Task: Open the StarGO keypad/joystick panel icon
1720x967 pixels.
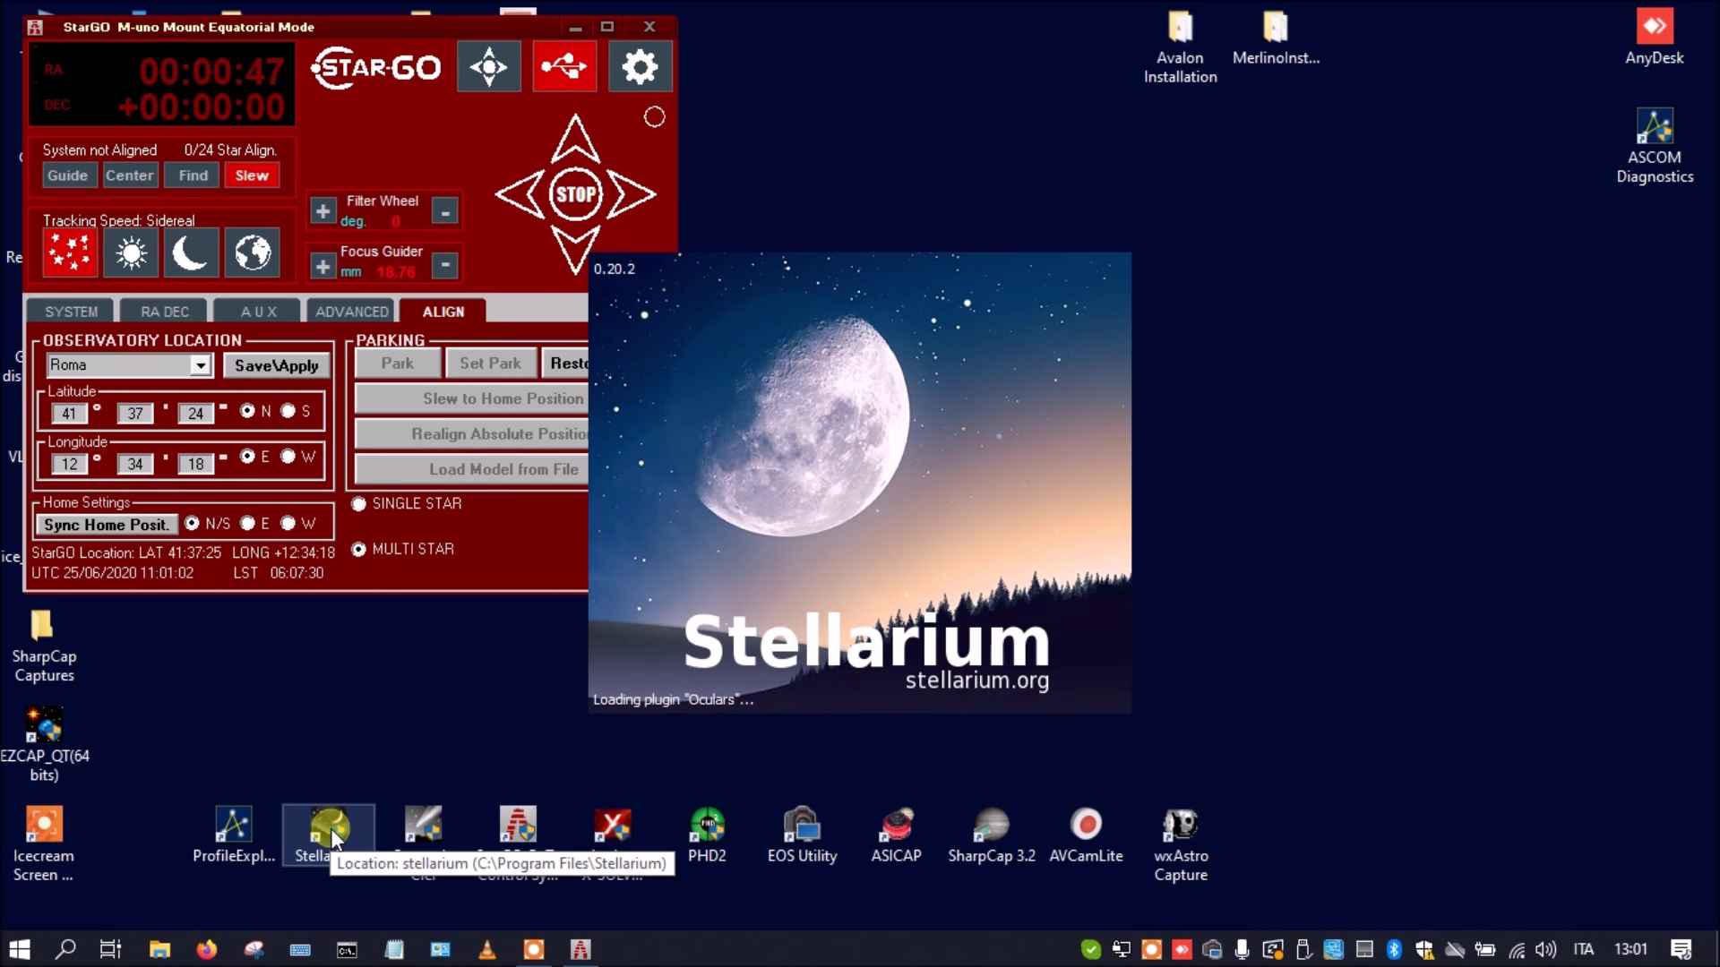Action: coord(488,66)
